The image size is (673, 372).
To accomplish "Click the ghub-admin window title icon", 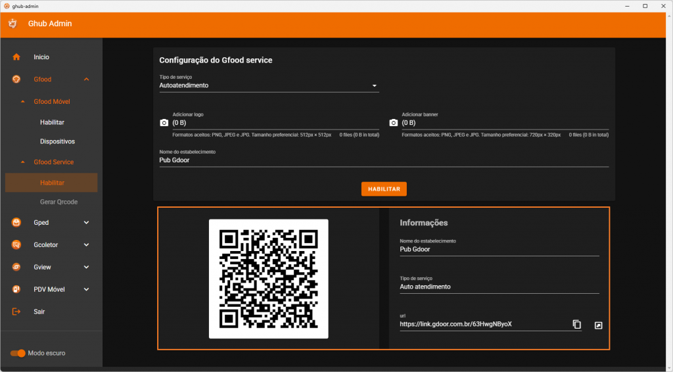I will pyautogui.click(x=7, y=6).
